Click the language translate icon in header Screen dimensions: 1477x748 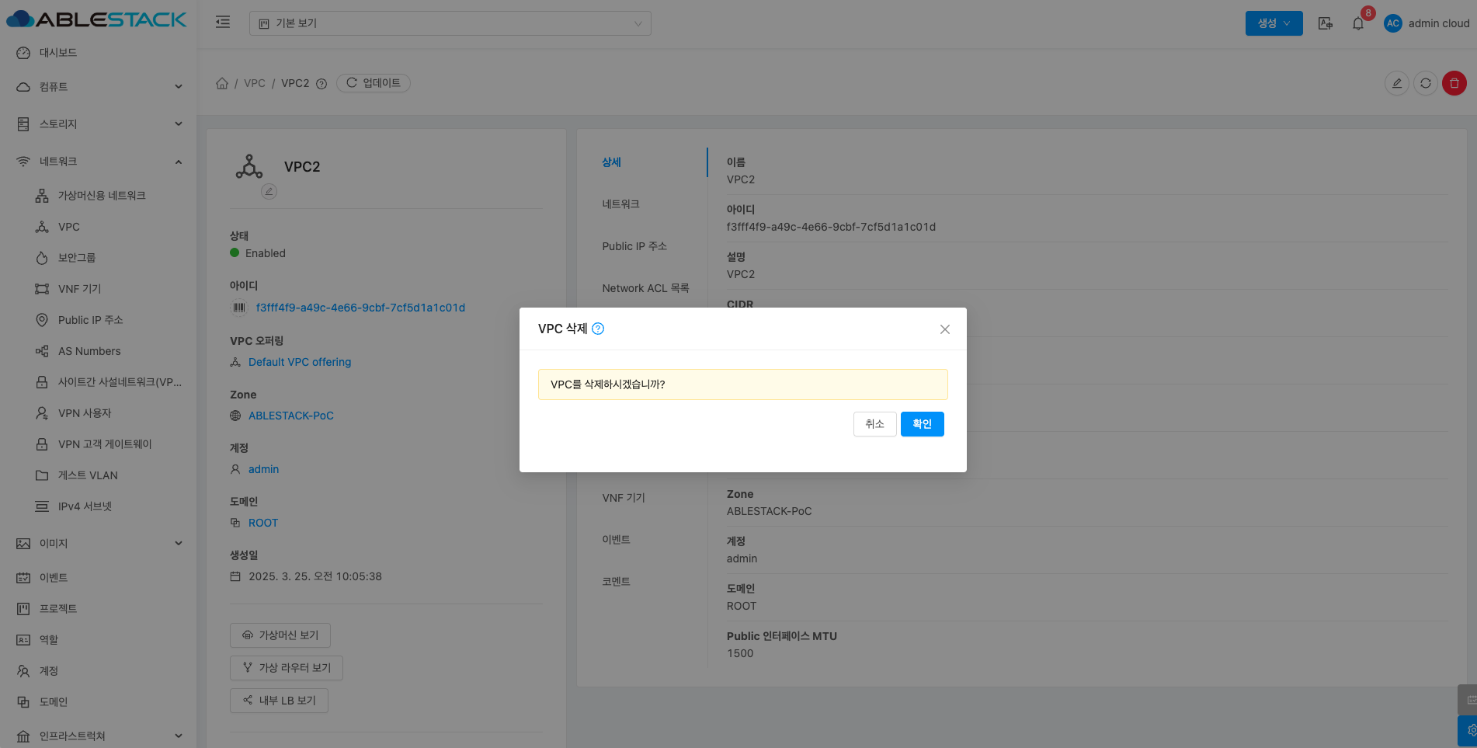[x=1326, y=23]
